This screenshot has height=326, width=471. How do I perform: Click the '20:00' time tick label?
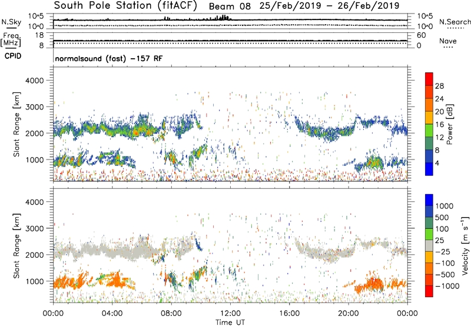click(x=349, y=314)
